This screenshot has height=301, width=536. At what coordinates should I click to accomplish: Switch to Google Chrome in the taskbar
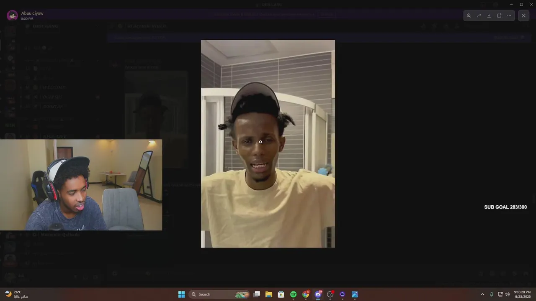click(x=306, y=294)
